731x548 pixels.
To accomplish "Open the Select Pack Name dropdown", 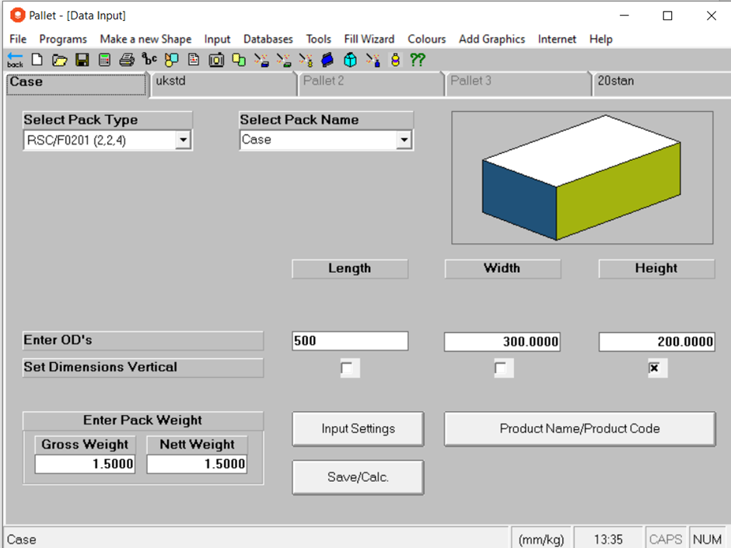I will click(x=405, y=140).
